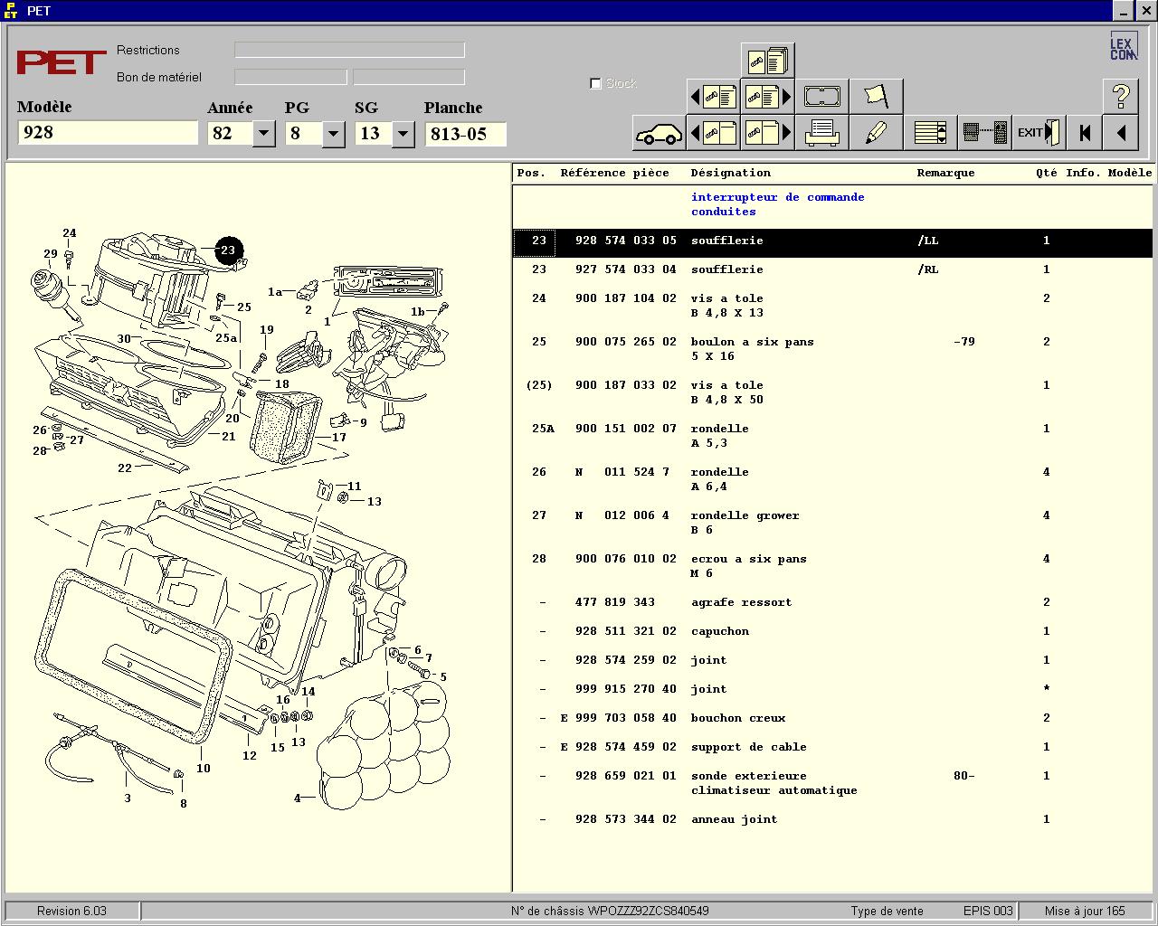
Task: Click callout number 30 in diagram
Action: tap(124, 339)
